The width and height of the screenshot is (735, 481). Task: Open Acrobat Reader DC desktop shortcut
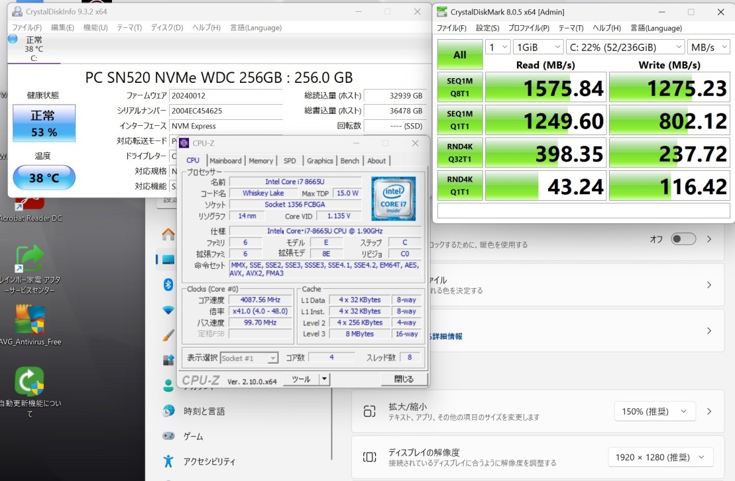(x=31, y=208)
